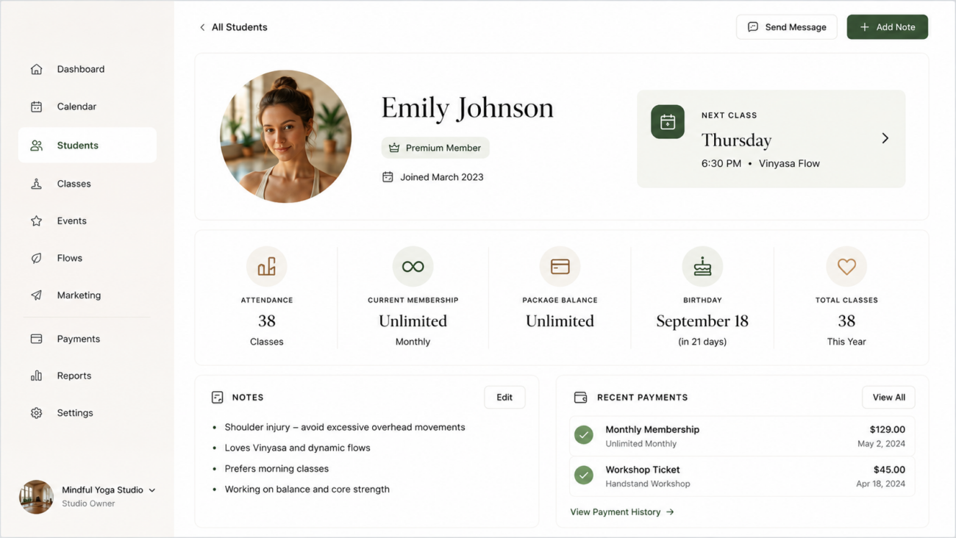956x538 pixels.
Task: Click 'Joined March 2023' text
Action: [442, 177]
